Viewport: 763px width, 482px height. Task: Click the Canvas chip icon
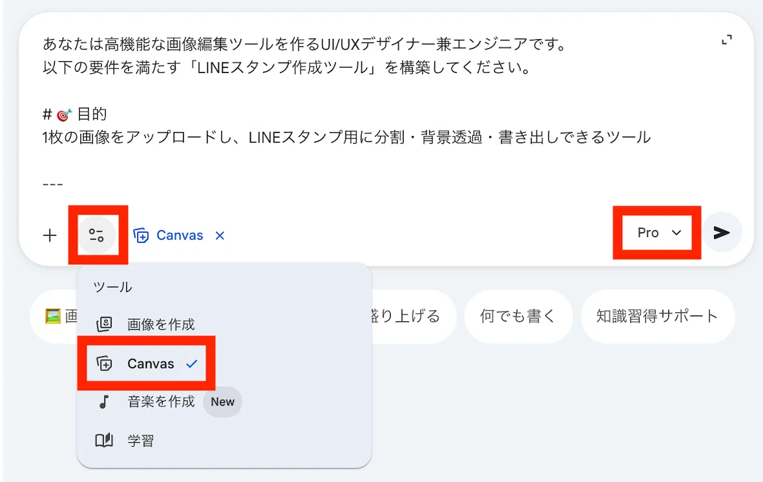(x=141, y=235)
